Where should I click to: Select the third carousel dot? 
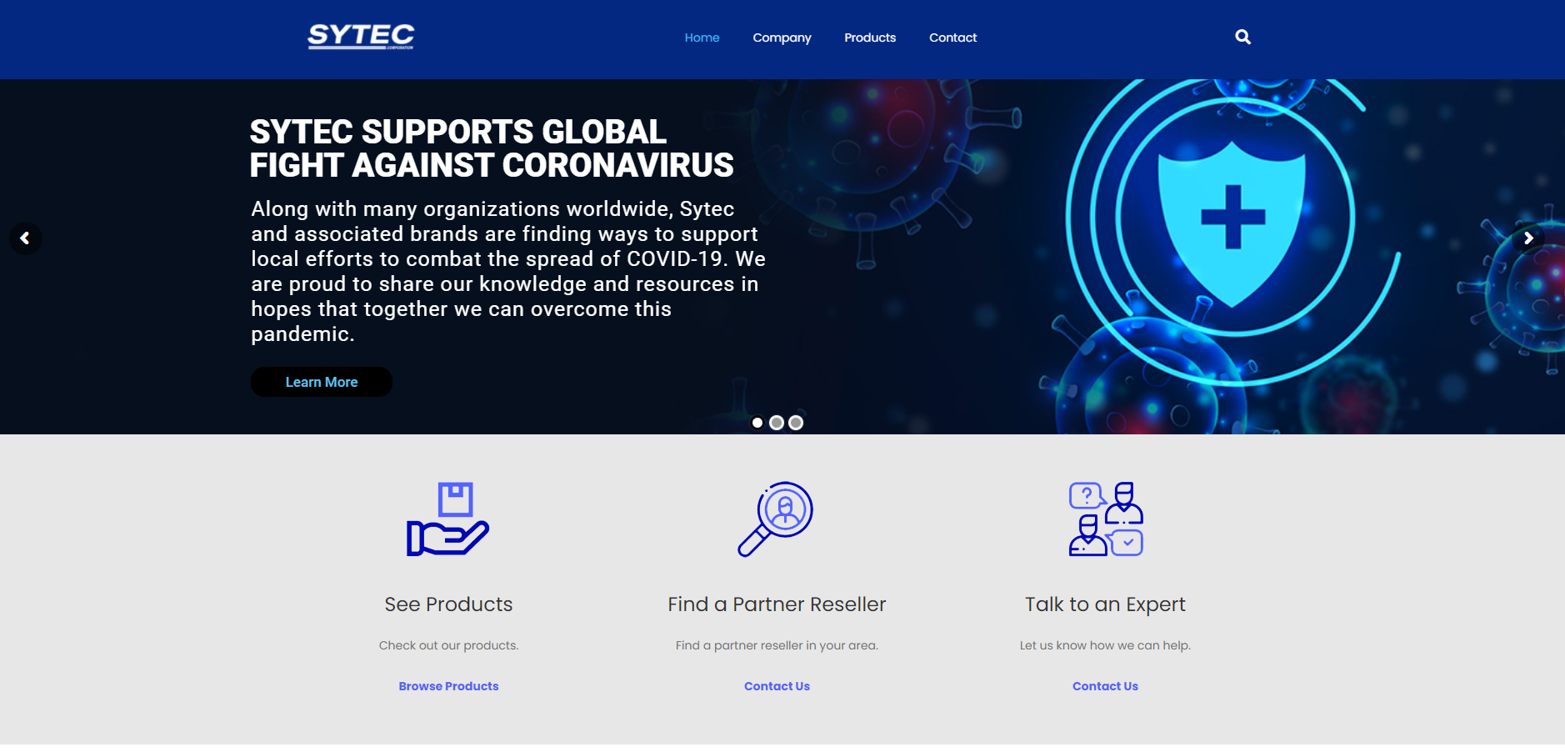point(796,423)
